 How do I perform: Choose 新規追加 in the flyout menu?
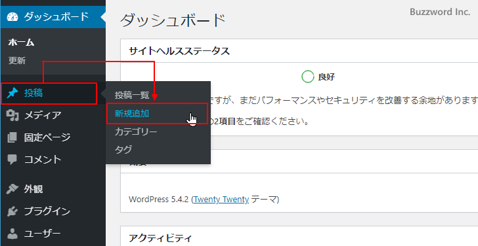132,114
